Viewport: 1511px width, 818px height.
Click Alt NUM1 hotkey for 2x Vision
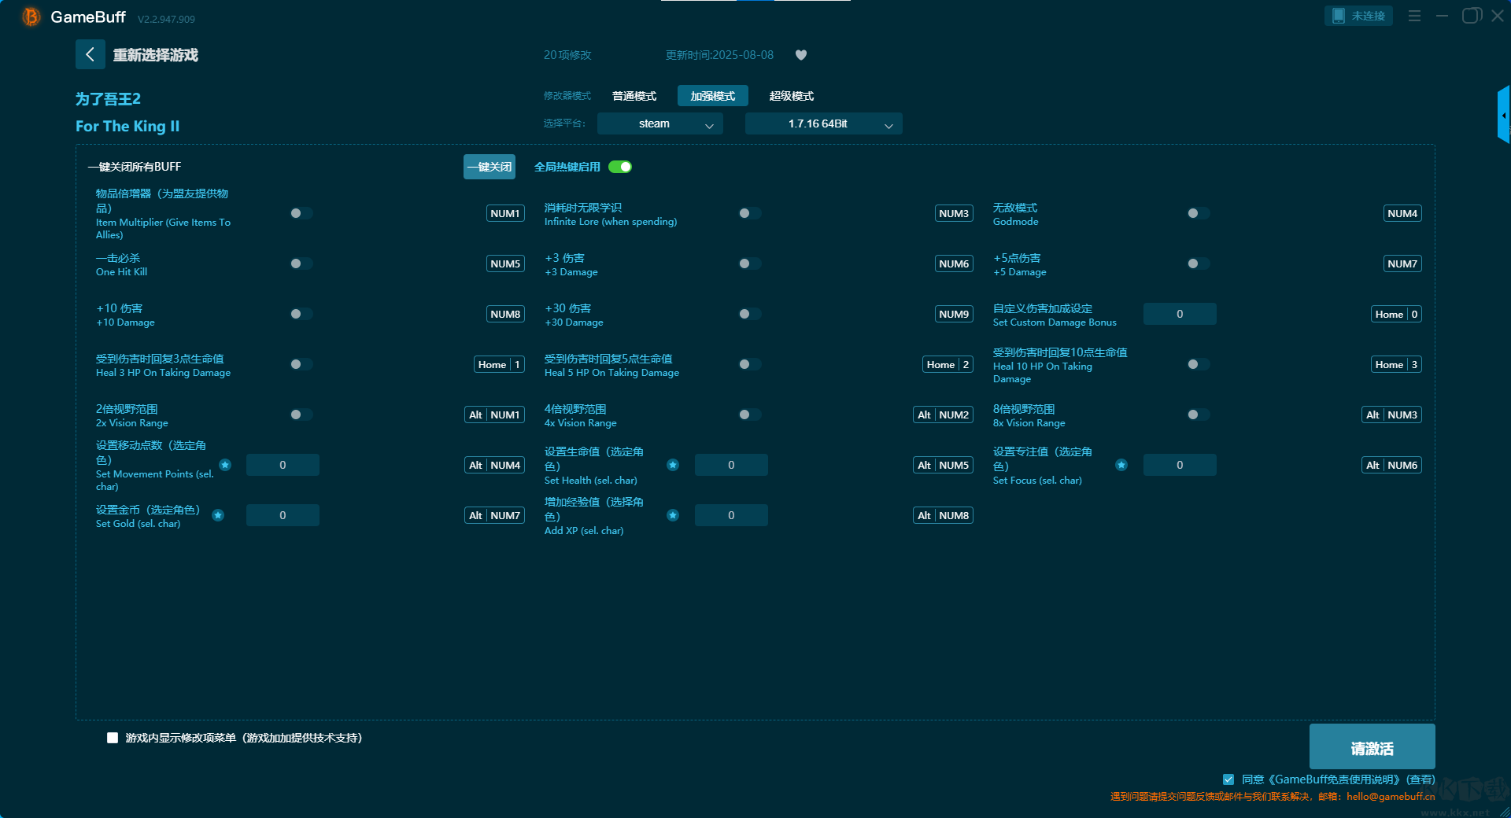495,415
